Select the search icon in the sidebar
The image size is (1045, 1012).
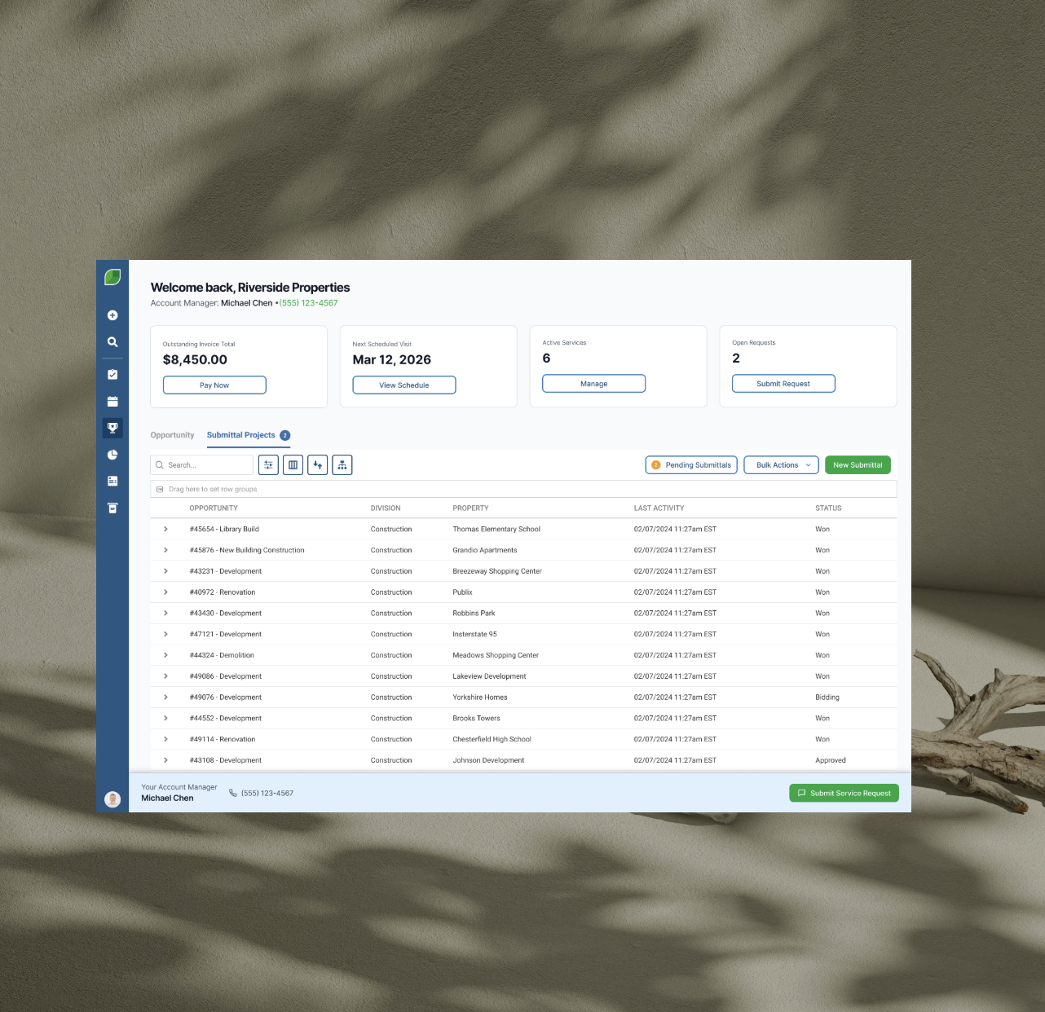click(x=112, y=342)
